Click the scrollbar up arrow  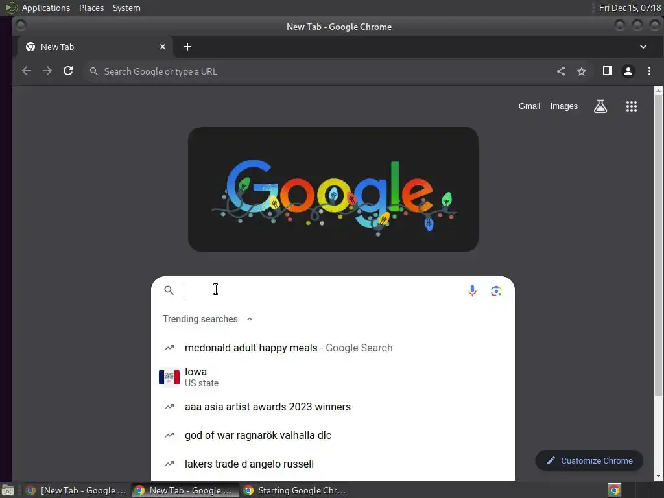click(x=658, y=91)
